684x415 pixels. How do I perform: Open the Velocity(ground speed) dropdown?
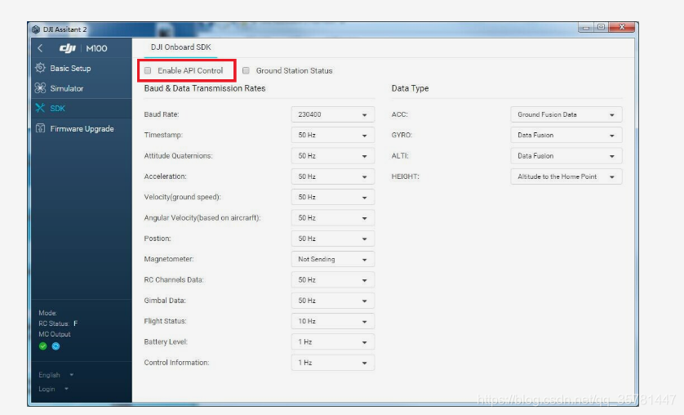332,197
